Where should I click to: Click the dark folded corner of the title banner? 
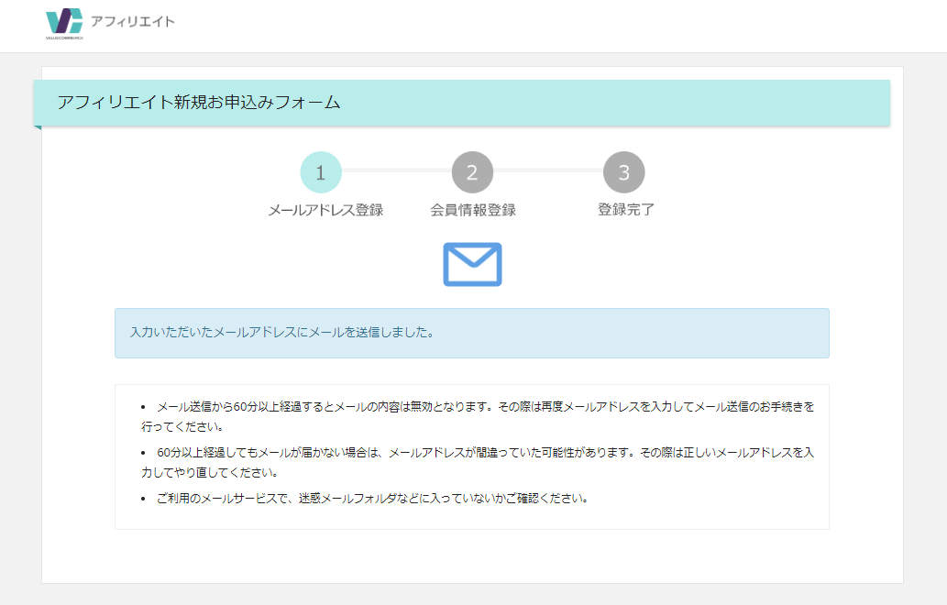pos(38,127)
